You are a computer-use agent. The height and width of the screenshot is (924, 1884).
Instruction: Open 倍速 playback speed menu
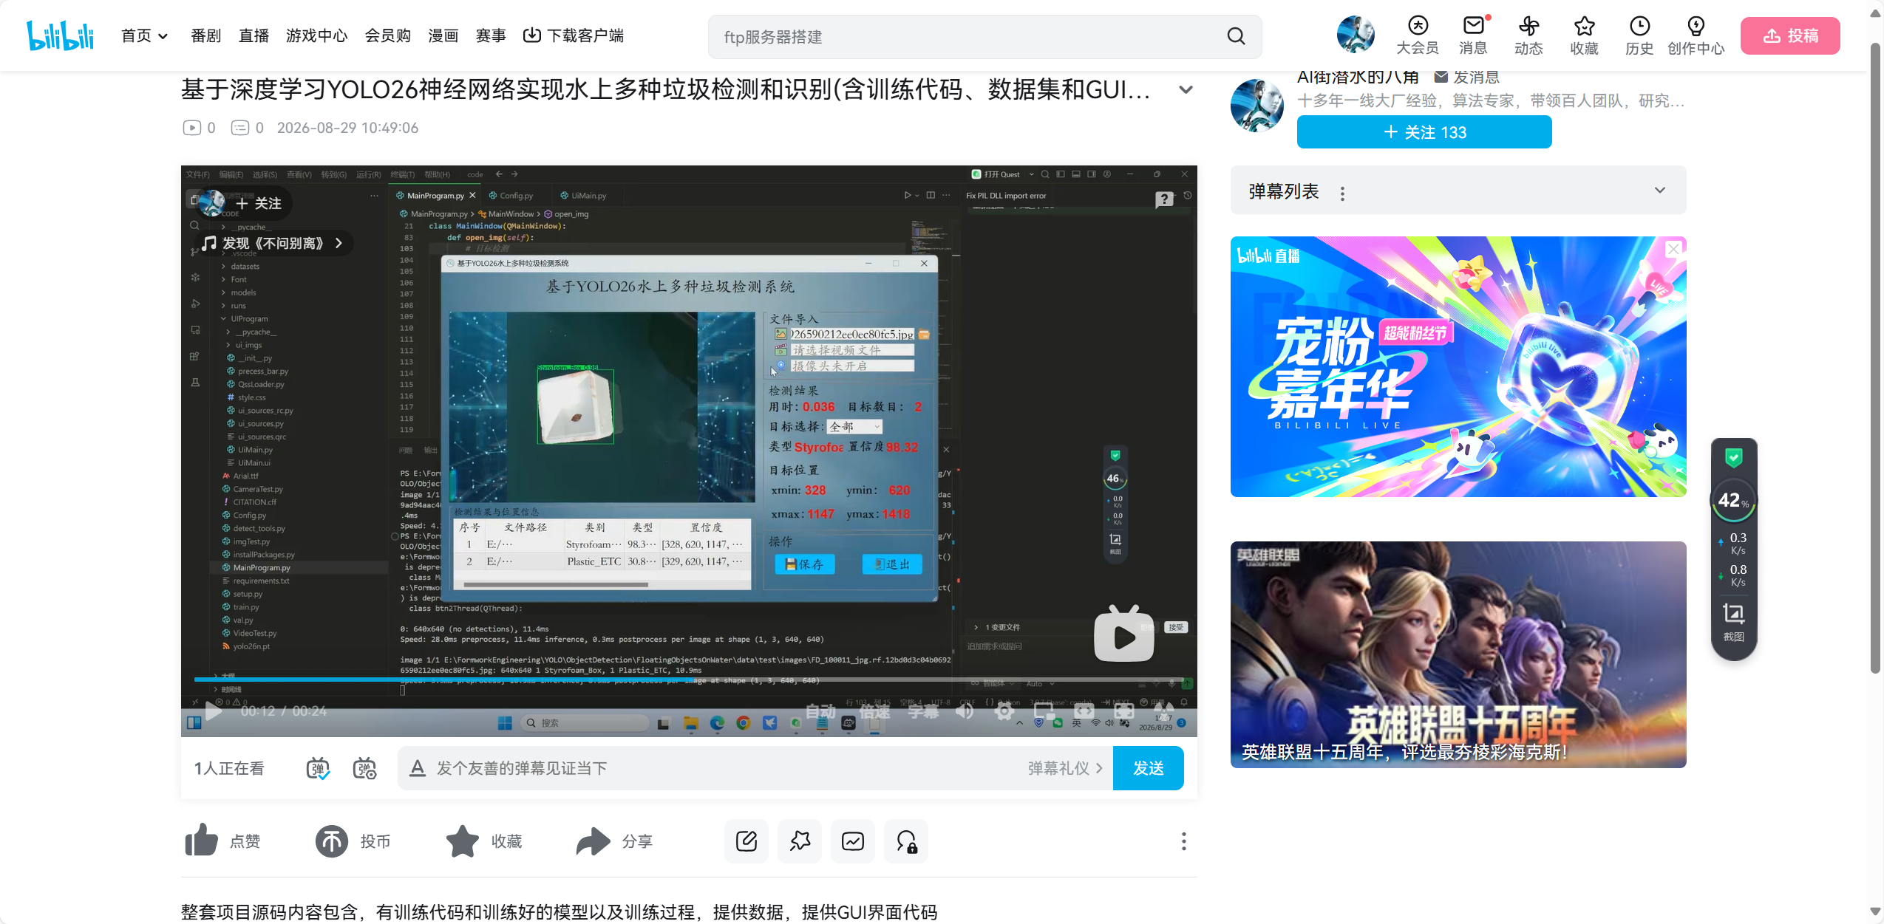875,711
